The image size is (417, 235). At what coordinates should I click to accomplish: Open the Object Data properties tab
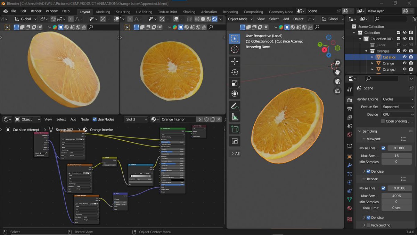350,199
